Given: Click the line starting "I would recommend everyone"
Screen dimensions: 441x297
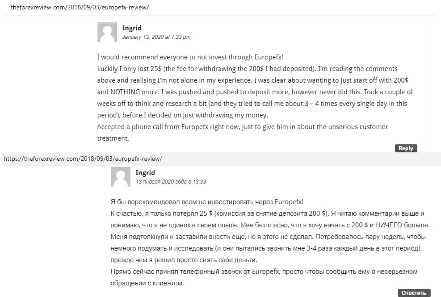Looking at the screenshot, I should pyautogui.click(x=190, y=58).
